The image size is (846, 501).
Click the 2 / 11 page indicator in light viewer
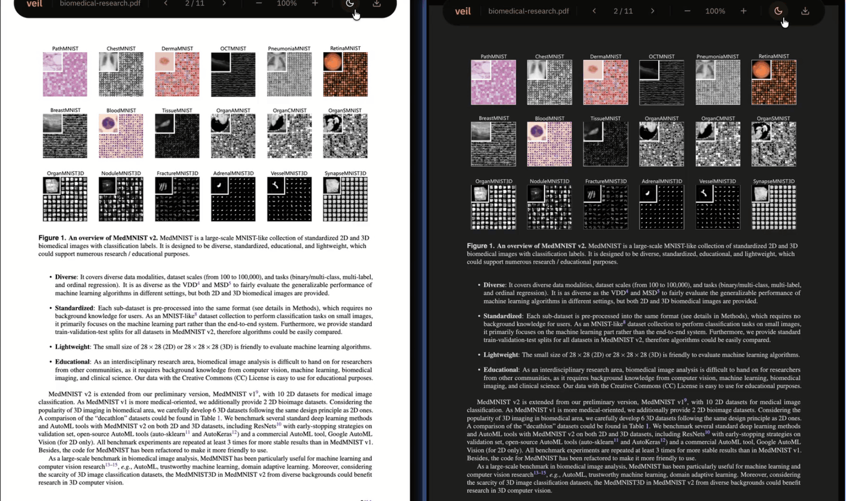[195, 3]
